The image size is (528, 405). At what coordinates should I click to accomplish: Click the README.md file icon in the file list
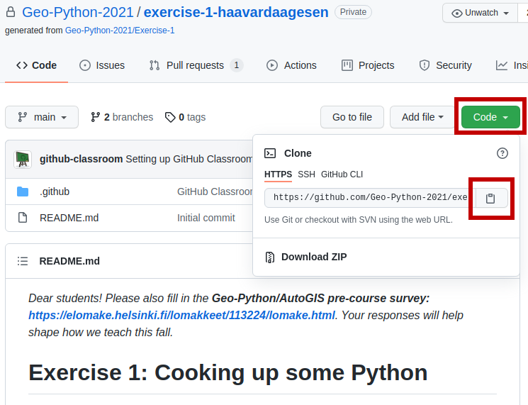(23, 218)
